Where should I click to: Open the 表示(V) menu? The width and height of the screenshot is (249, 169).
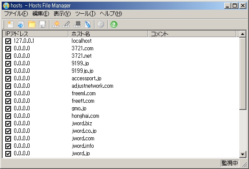coord(62,14)
